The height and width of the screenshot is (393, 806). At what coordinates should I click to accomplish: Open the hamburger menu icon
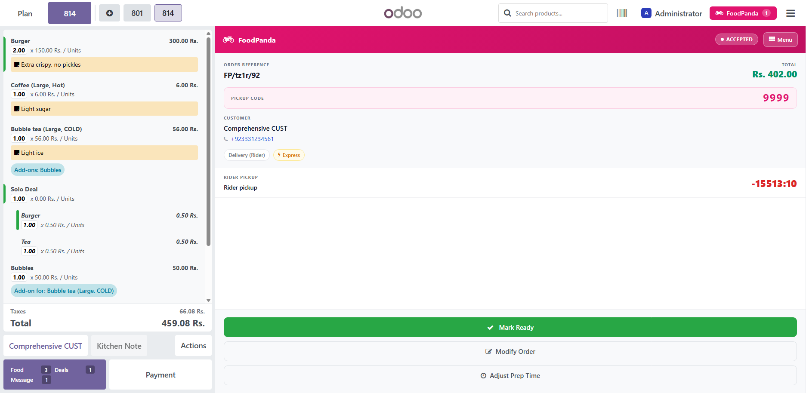click(791, 13)
